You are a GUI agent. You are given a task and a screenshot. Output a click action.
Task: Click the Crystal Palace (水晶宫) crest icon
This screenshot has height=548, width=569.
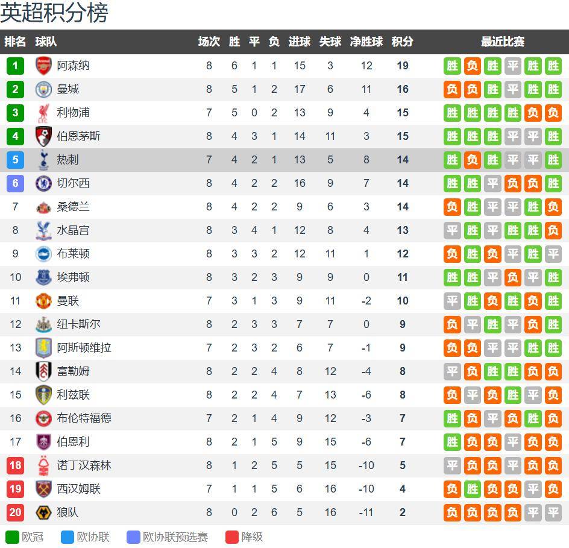pyautogui.click(x=43, y=230)
